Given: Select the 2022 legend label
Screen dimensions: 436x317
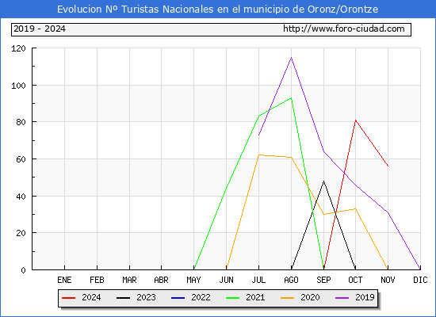Looking at the screenshot, I should click(x=201, y=297).
